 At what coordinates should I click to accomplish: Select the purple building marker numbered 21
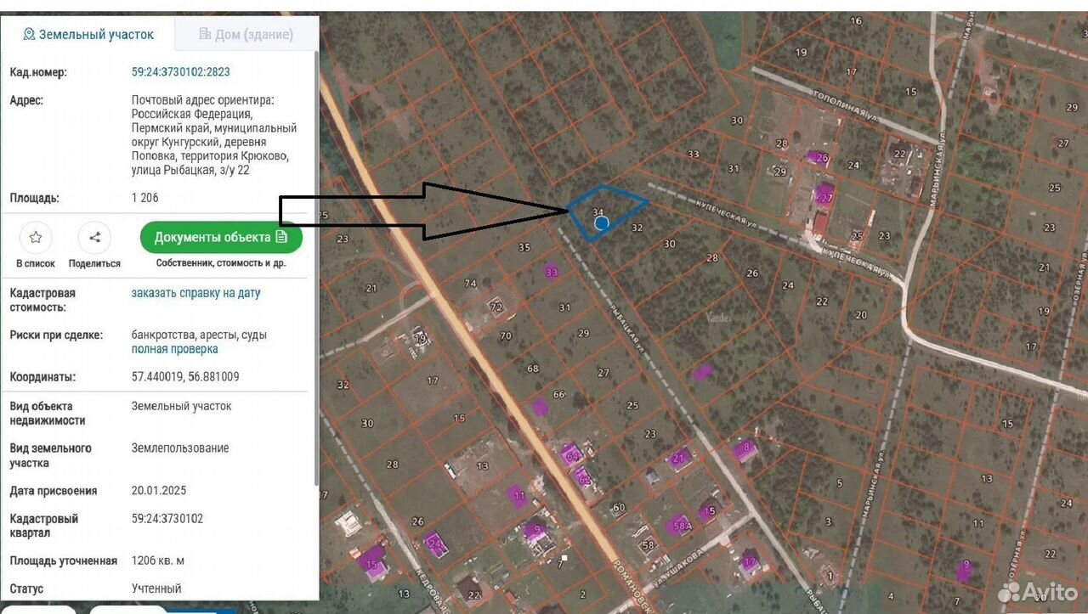tap(678, 459)
